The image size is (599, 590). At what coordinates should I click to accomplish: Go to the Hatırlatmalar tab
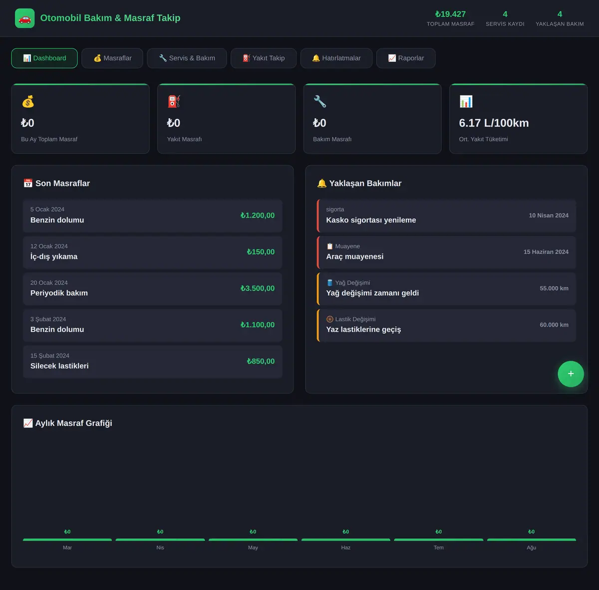336,58
